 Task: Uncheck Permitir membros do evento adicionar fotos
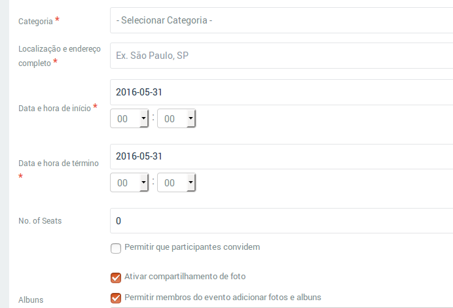116,298
